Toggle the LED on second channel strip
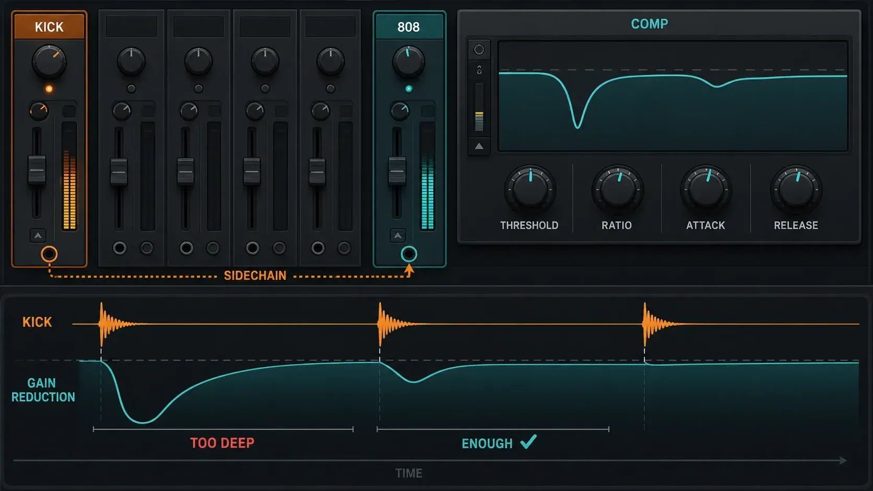This screenshot has width=873, height=491. 131,89
